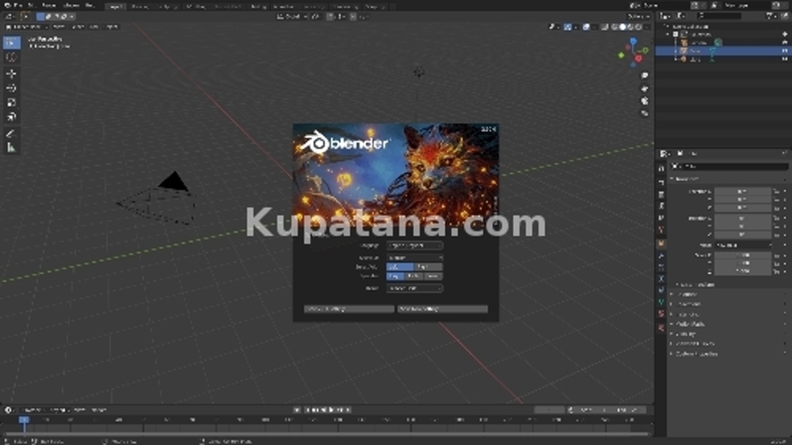The image size is (792, 445).
Task: Choose the Scale tool
Action: 11,102
